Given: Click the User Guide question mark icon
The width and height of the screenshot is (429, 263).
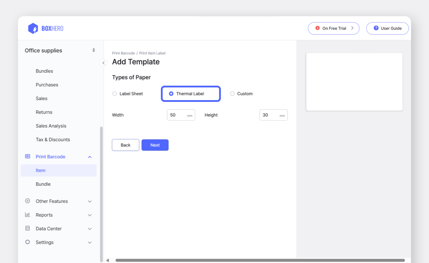Looking at the screenshot, I should tap(376, 28).
